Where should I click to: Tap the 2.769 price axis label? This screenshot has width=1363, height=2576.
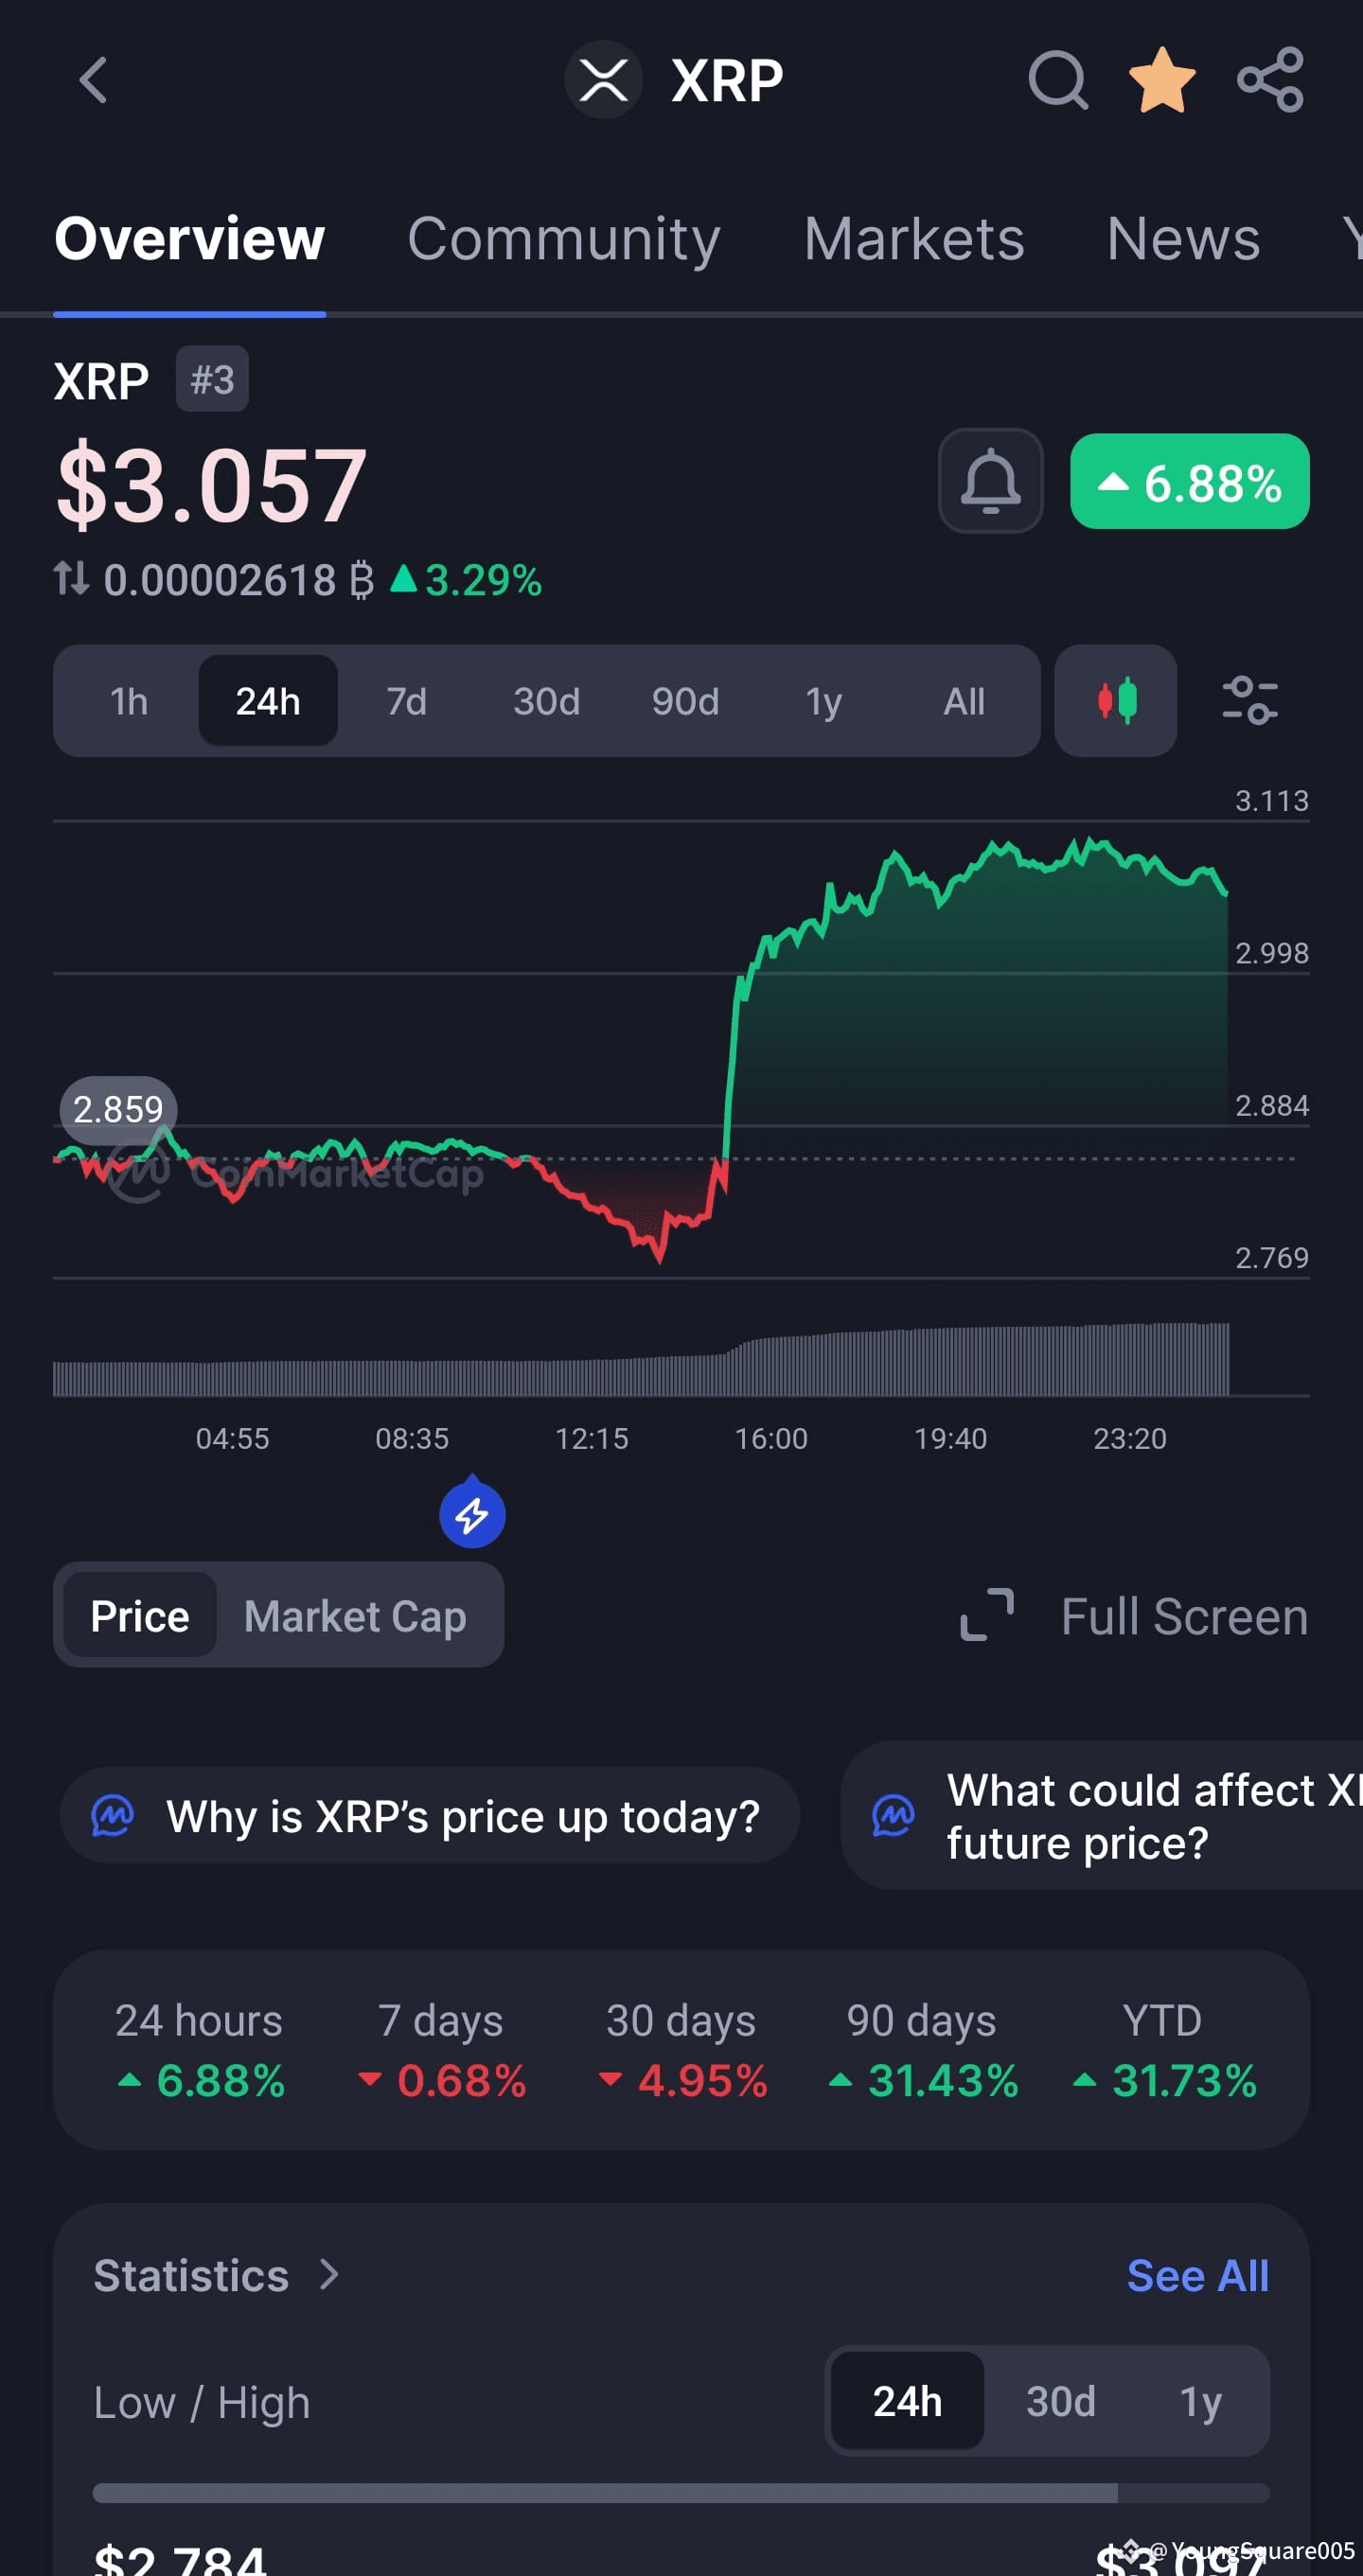(1271, 1257)
